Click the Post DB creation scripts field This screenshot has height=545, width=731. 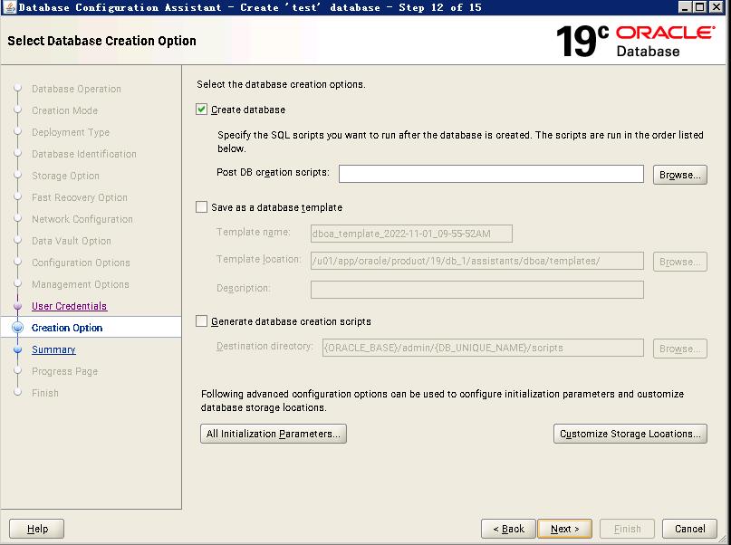click(491, 174)
